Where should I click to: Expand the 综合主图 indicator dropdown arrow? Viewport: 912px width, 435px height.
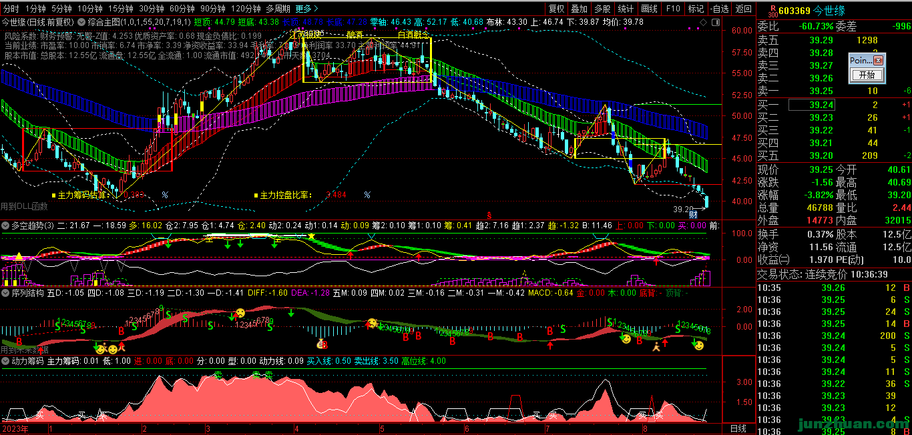point(81,22)
